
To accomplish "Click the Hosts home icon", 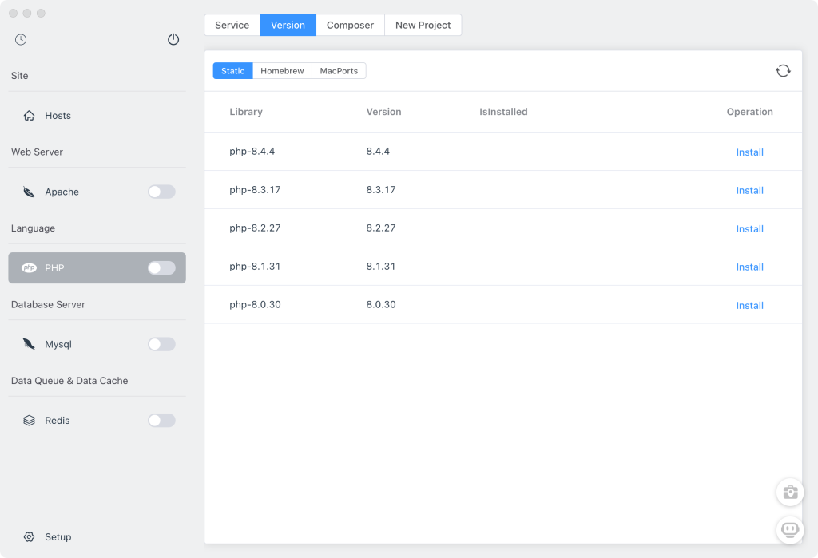I will coord(30,116).
